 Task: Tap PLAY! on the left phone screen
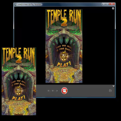18,98
